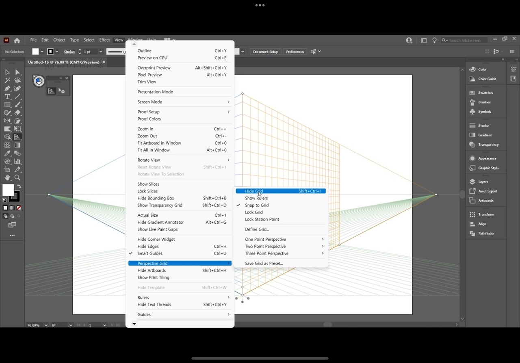Click Hide Grid in the submenu
Screen dimensions: 520x363
(x=281, y=191)
